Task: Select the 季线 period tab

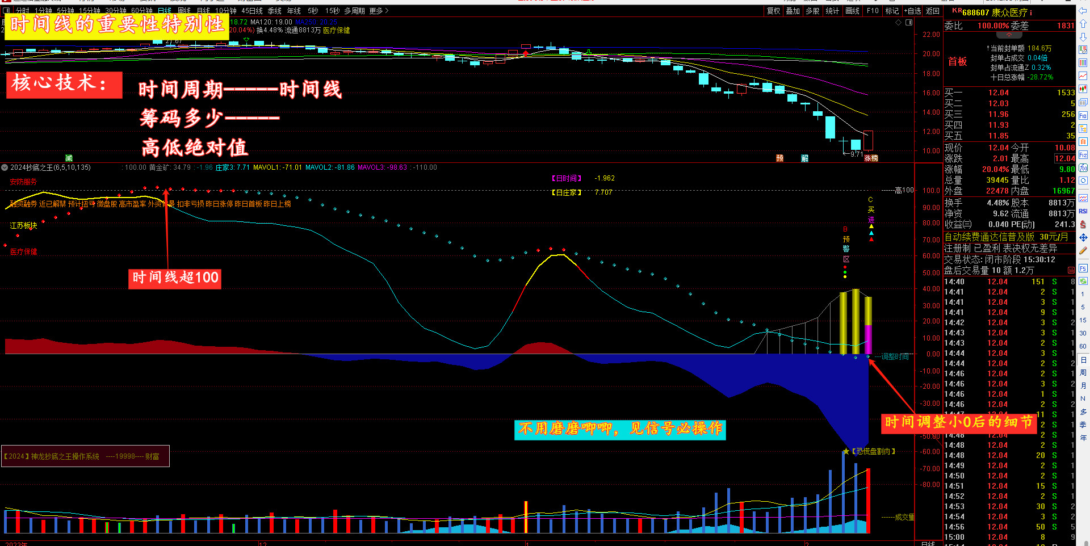Action: pyautogui.click(x=275, y=11)
